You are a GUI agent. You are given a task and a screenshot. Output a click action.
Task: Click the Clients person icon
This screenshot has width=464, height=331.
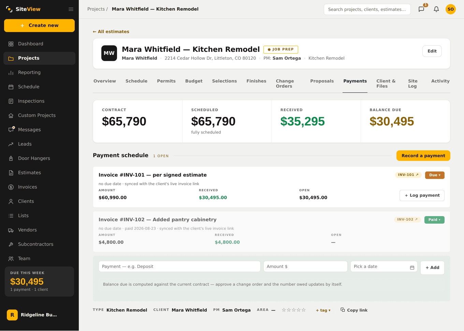coord(11,201)
